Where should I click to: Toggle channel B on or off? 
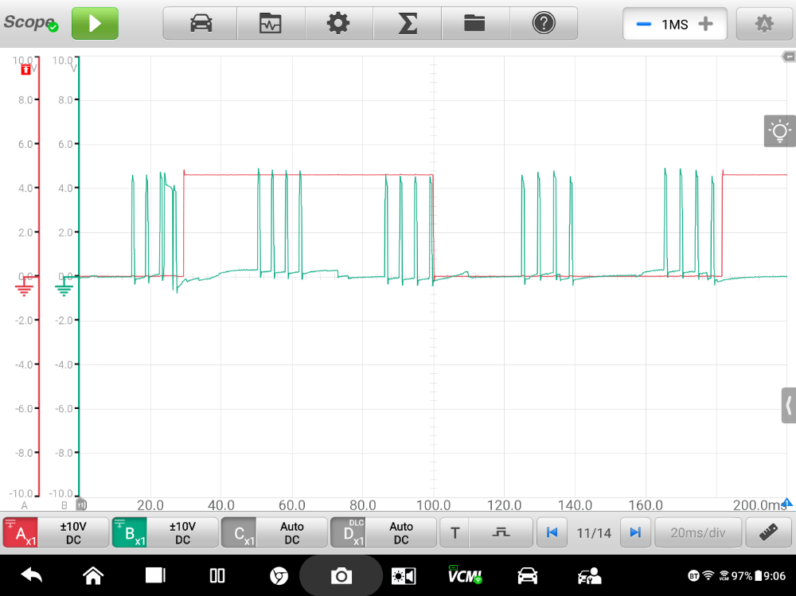[129, 533]
